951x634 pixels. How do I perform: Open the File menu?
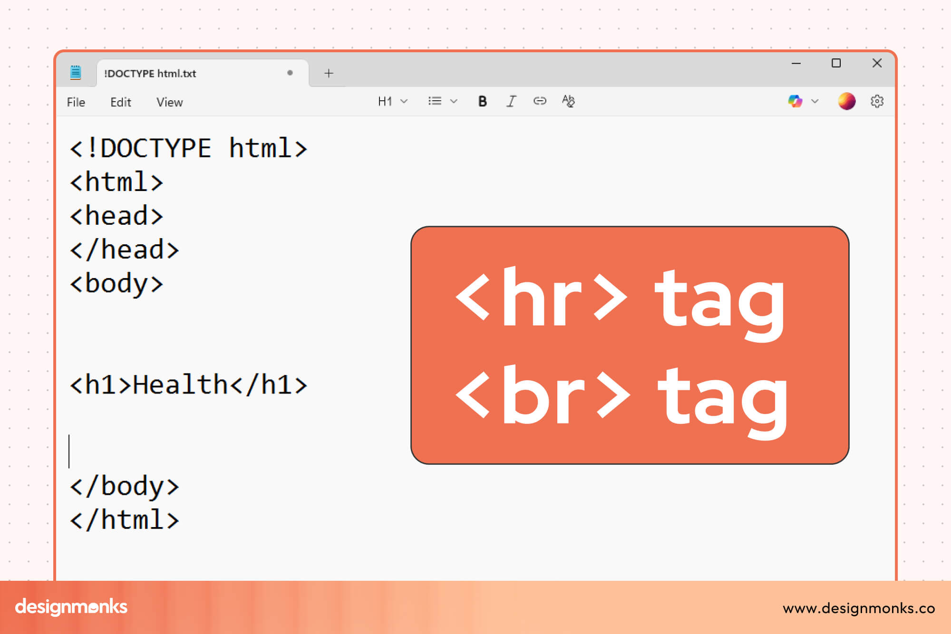click(x=76, y=102)
